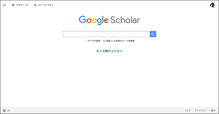The width and height of the screenshot is (219, 114).
Task: Click the multicolored Google wordmark
Action: (94, 20)
